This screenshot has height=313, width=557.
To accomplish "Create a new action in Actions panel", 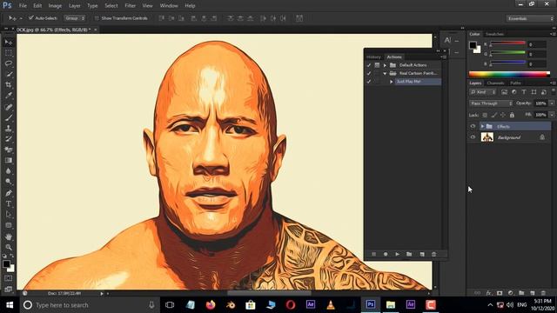I will point(422,254).
